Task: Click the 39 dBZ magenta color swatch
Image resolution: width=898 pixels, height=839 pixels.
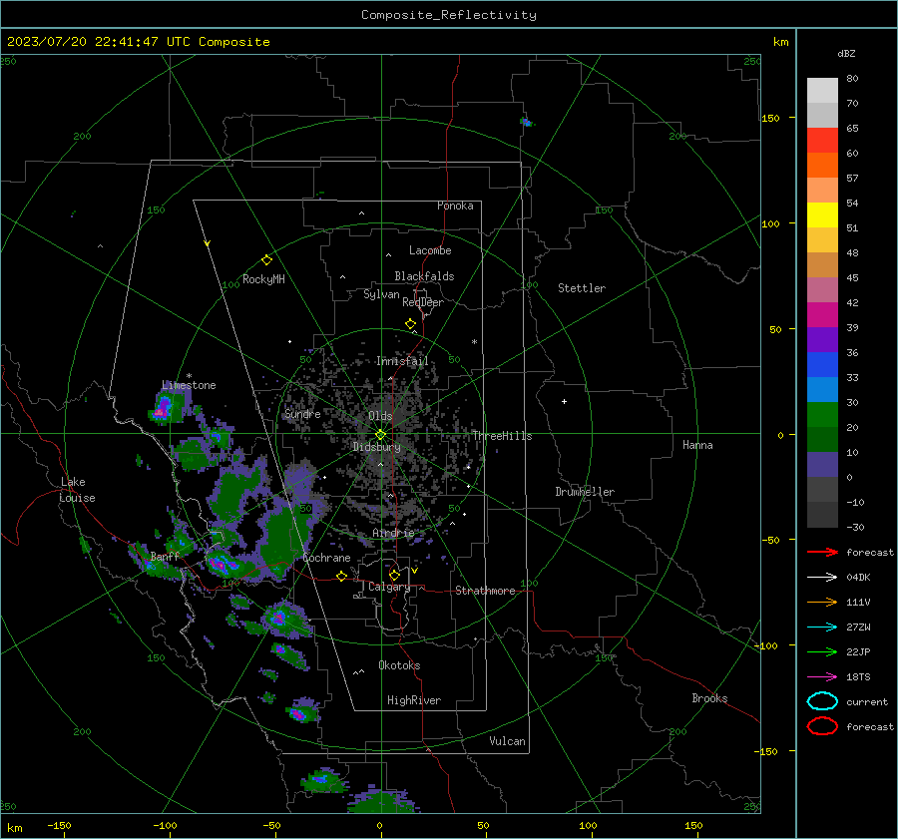Action: click(822, 314)
